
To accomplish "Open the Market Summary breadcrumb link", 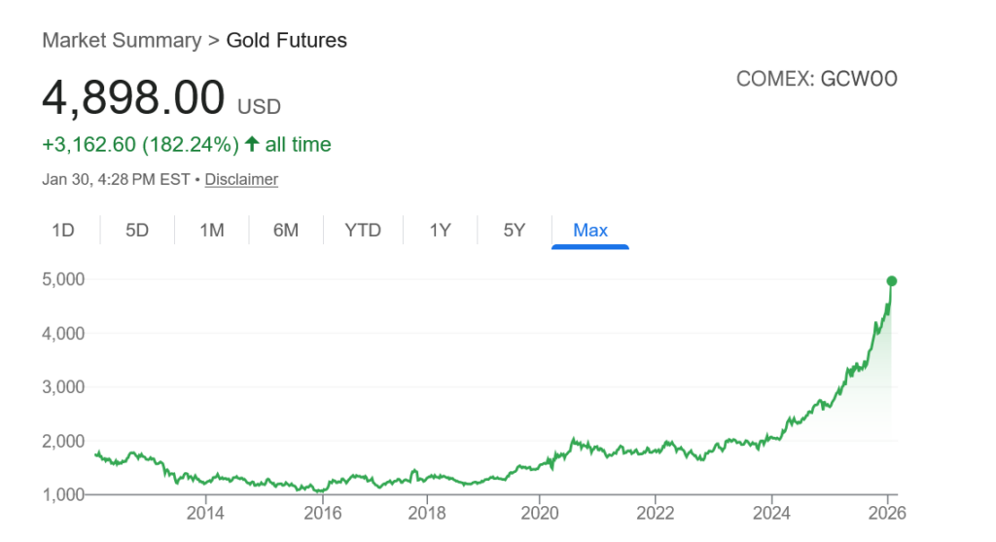I will click(122, 41).
